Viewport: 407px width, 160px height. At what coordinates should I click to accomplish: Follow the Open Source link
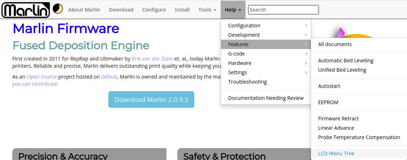click(x=42, y=77)
